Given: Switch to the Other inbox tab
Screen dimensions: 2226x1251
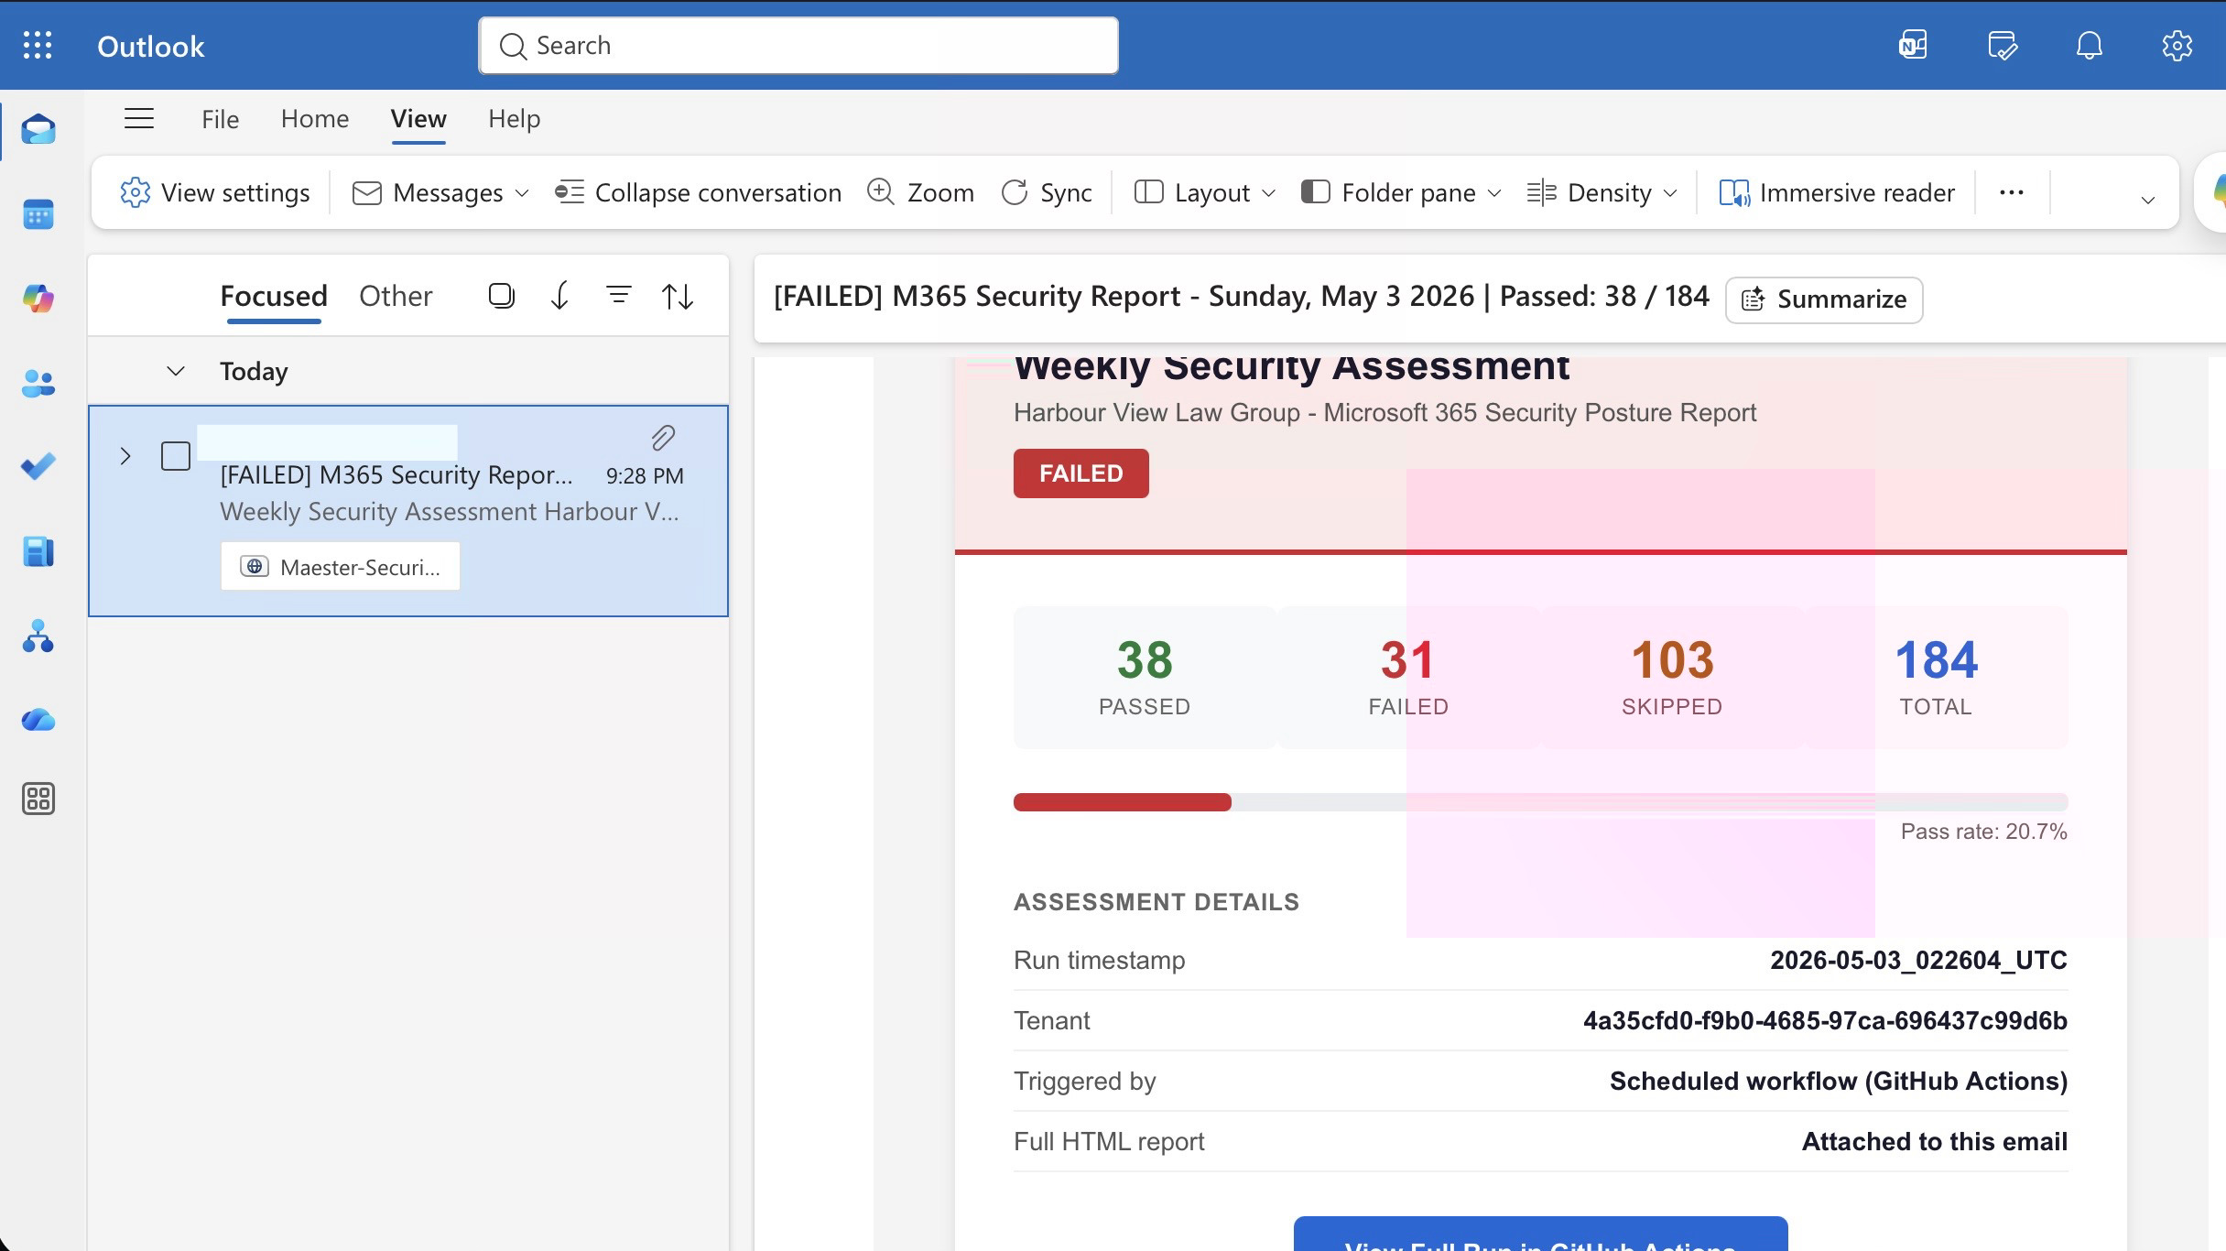Looking at the screenshot, I should click(x=396, y=296).
